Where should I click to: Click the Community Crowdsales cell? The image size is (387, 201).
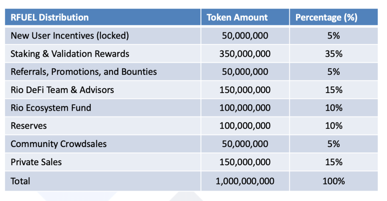[x=103, y=144]
